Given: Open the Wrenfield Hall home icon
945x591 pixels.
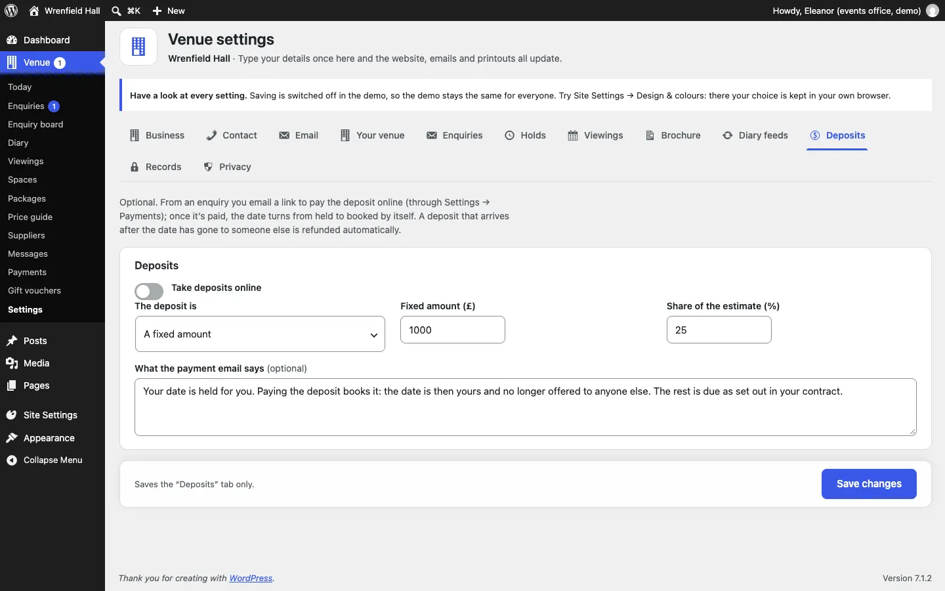Looking at the screenshot, I should tap(34, 11).
